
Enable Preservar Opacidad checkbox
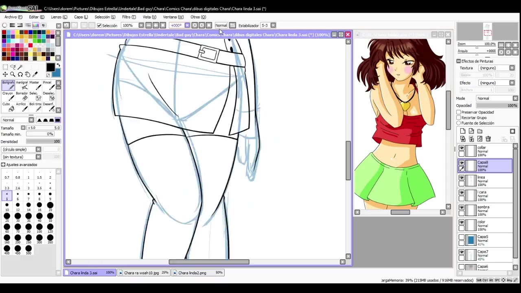[x=459, y=112]
